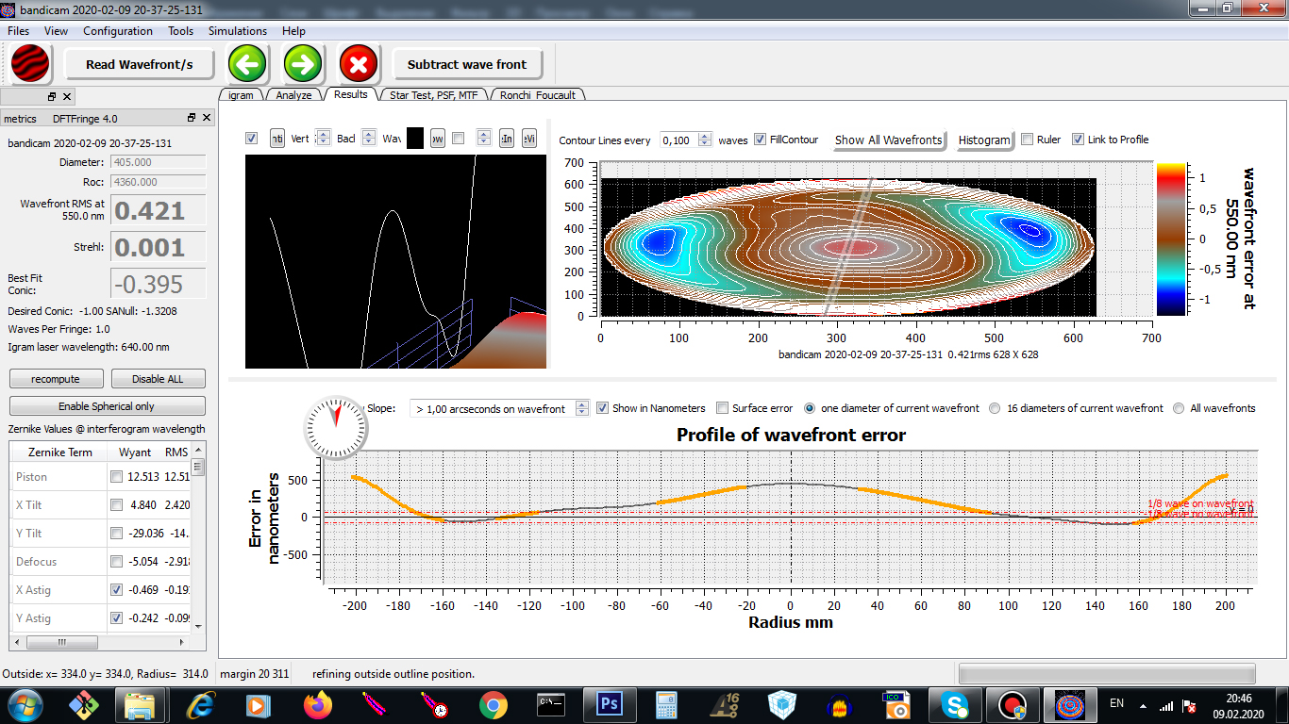
Task: Click the red wavy interferogram icon
Action: 30,65
